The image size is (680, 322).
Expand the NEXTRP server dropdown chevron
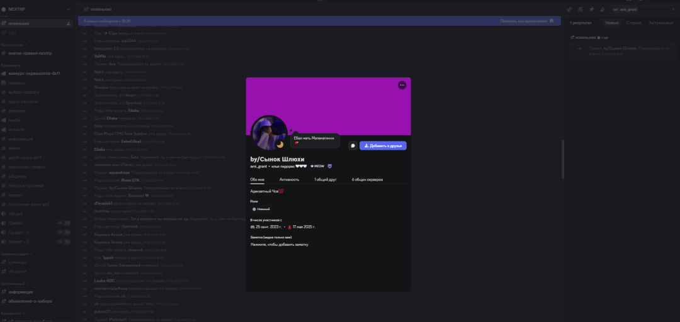point(68,9)
